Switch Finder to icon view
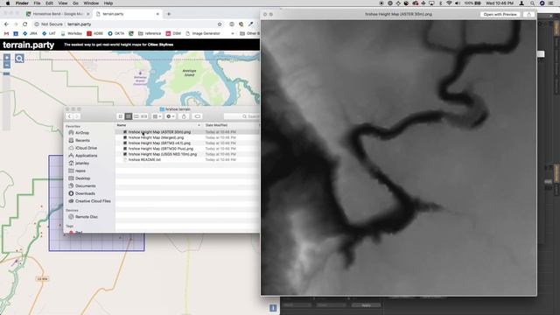Viewport: 560px width, 315px height. [x=121, y=116]
